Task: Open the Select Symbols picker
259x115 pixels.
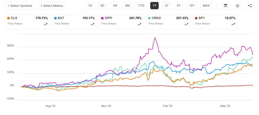Action: [x=20, y=6]
